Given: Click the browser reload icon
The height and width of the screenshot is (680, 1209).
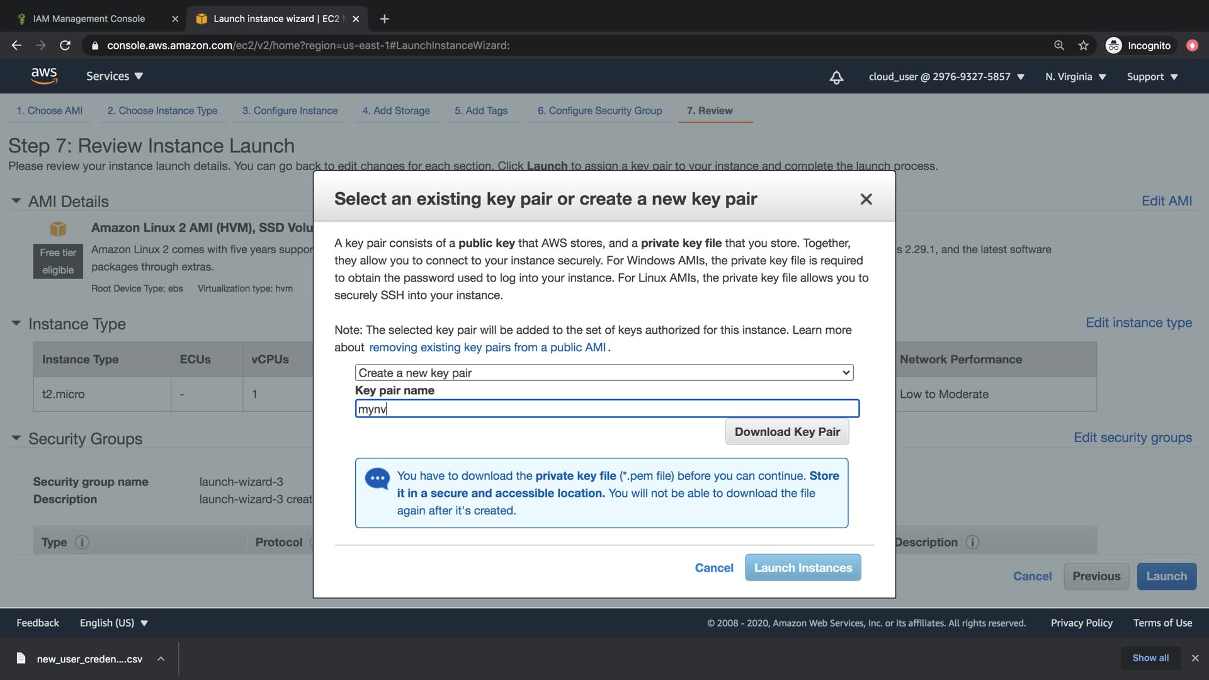Looking at the screenshot, I should (x=65, y=45).
